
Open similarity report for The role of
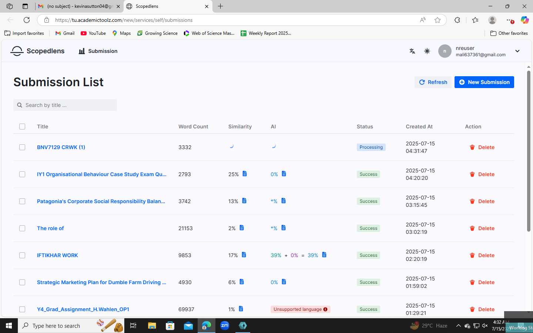[242, 228]
